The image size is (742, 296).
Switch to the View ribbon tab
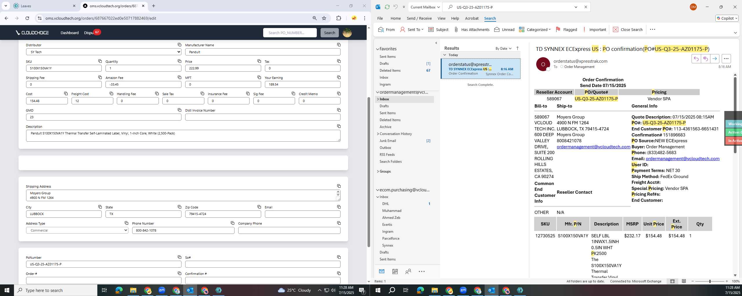[x=441, y=18]
